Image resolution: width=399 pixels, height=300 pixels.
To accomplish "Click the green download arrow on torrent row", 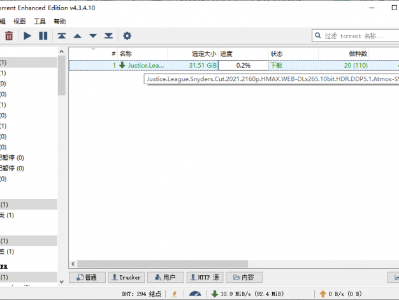I will click(x=122, y=65).
